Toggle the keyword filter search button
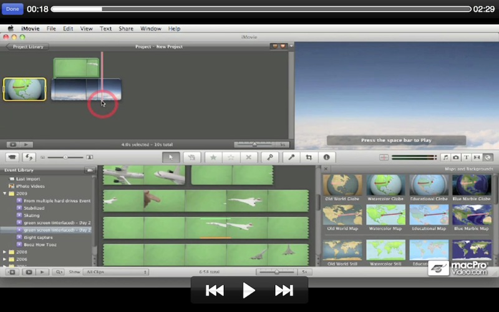499x312 pixels. (59, 272)
